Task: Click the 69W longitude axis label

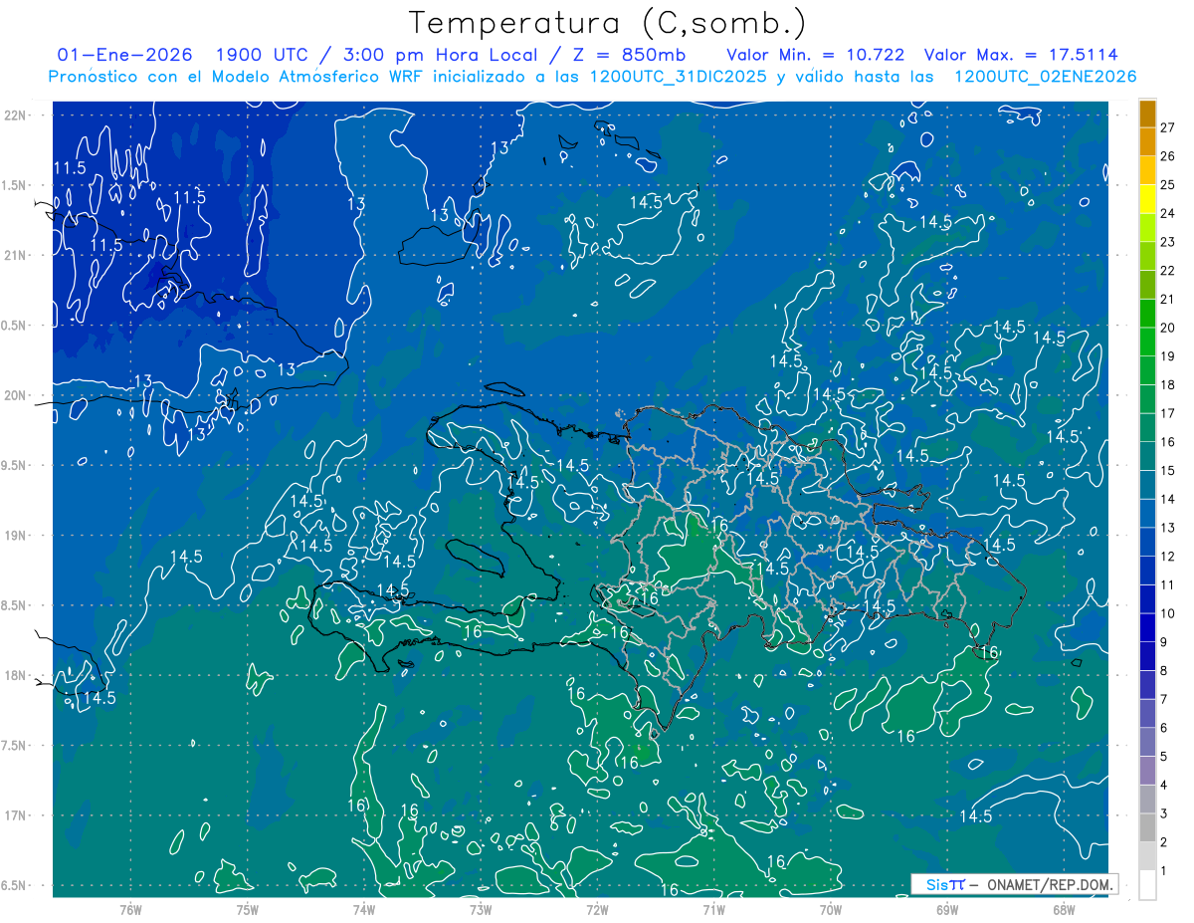Action: coord(947,909)
